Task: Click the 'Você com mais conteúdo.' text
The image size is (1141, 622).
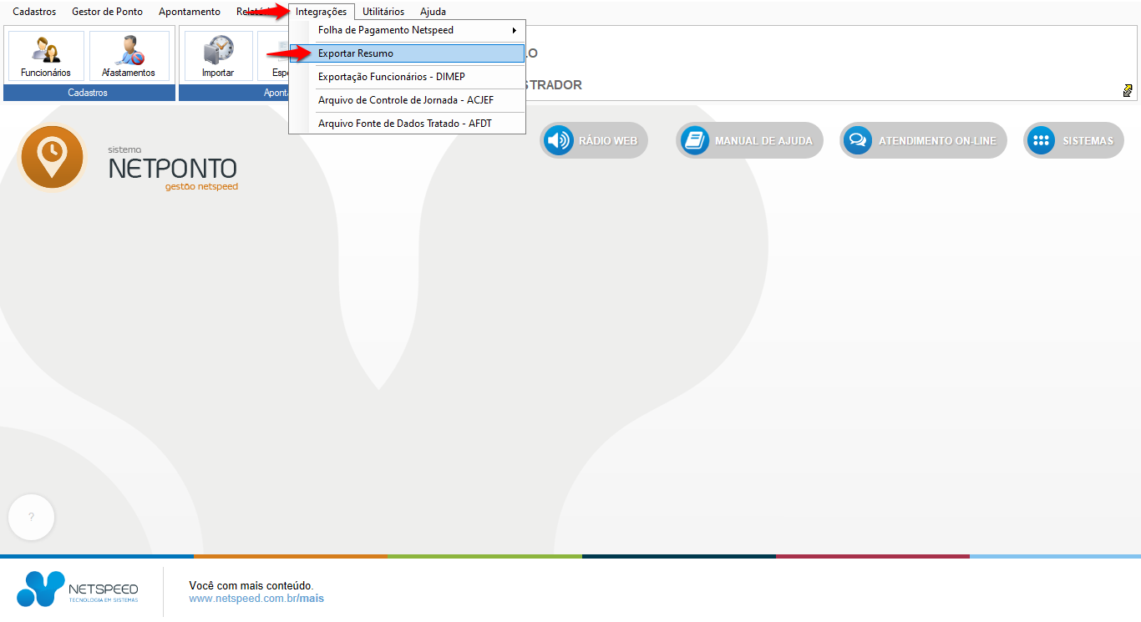Action: pyautogui.click(x=251, y=586)
